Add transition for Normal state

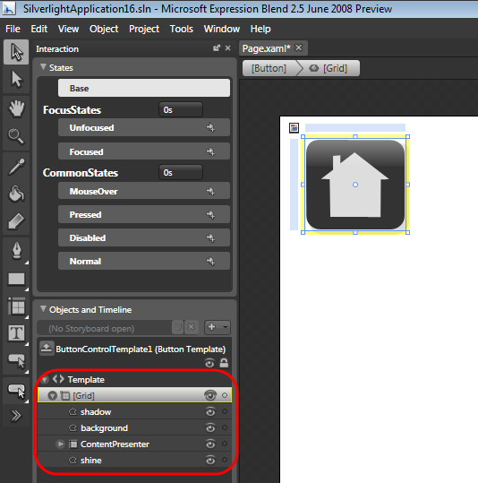211,262
